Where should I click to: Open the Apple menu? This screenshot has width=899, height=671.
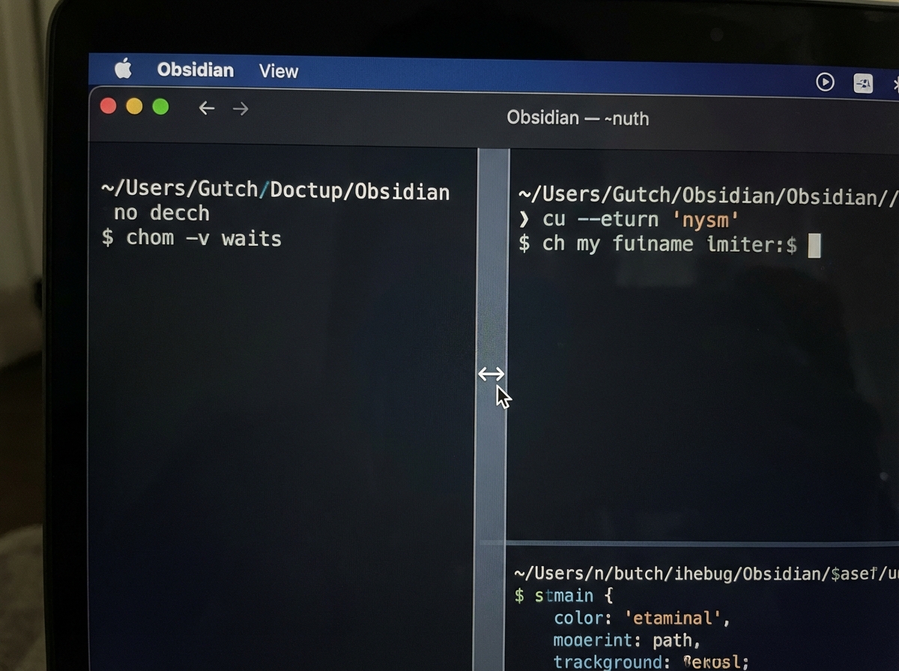[123, 70]
